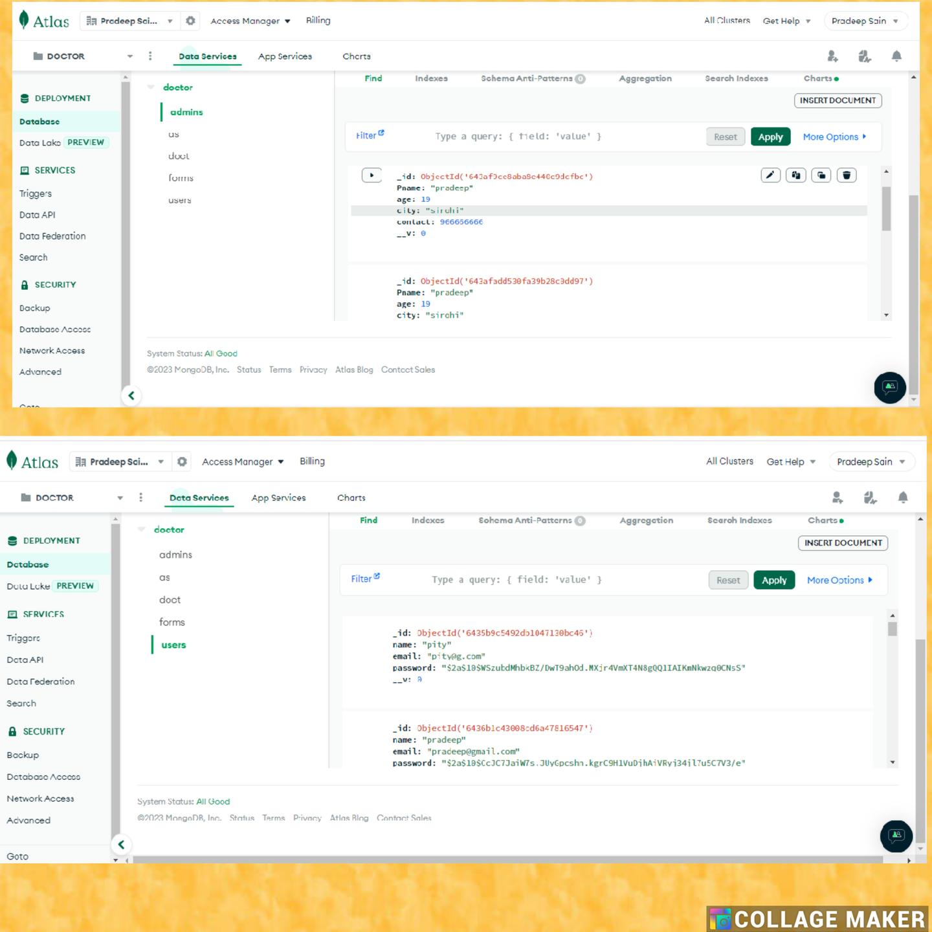932x932 pixels.
Task: Open DOCTOR project dropdown in bottom screenshot
Action: tap(72, 497)
